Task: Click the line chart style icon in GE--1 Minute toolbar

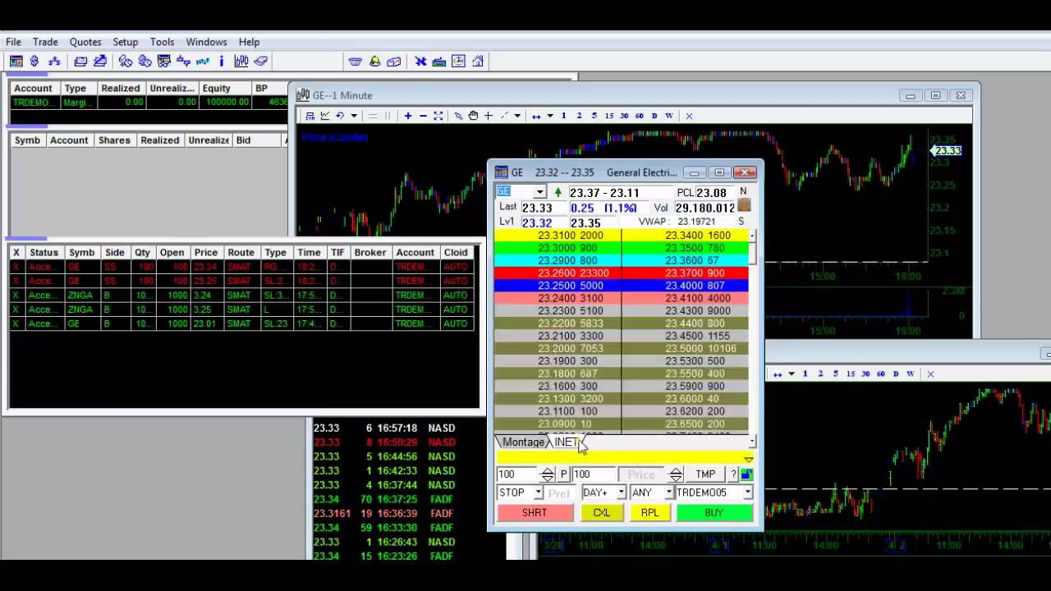Action: [x=325, y=116]
